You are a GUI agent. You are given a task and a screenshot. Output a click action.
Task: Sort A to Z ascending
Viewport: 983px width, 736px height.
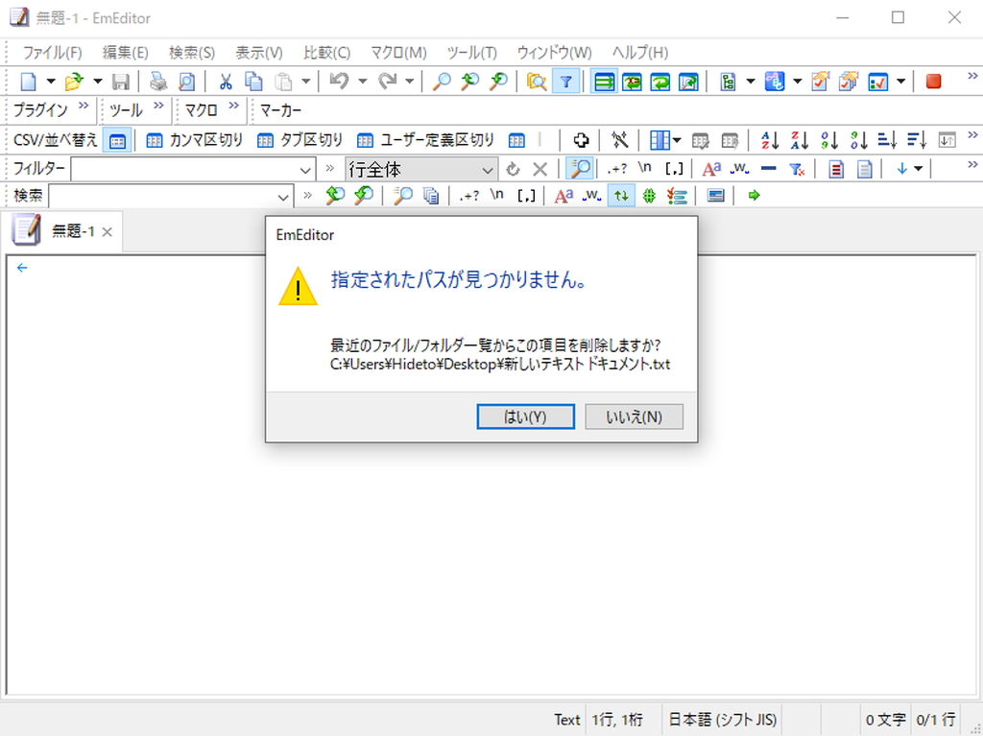point(770,140)
